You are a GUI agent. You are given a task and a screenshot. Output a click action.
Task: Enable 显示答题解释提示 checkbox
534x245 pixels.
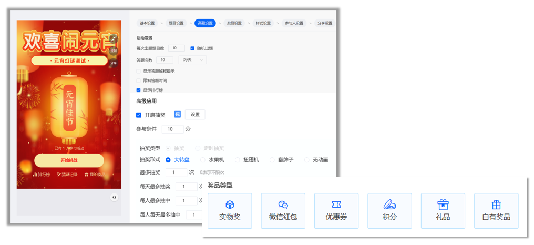pyautogui.click(x=138, y=71)
